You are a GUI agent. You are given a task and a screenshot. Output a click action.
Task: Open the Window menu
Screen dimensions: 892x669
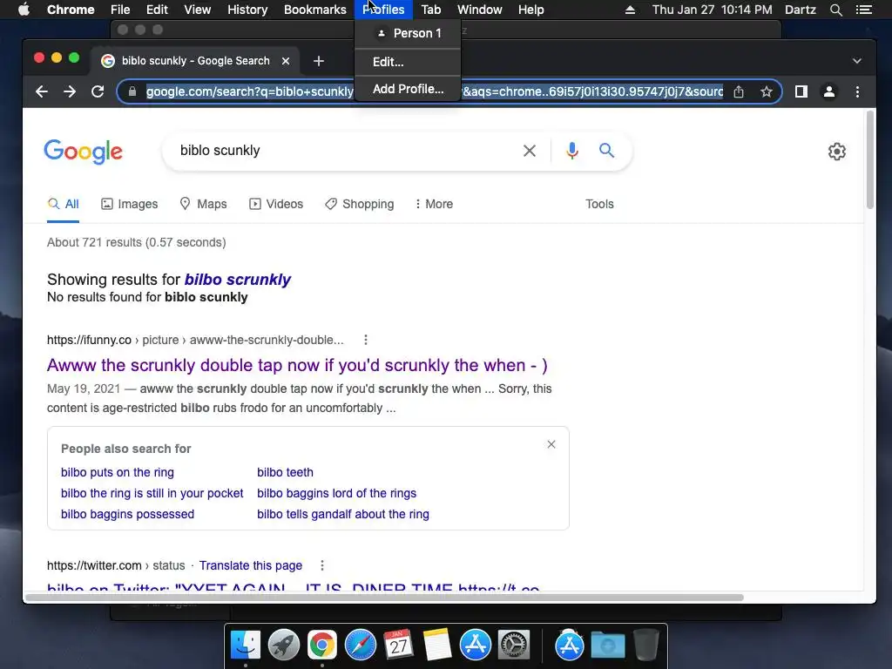click(x=480, y=10)
